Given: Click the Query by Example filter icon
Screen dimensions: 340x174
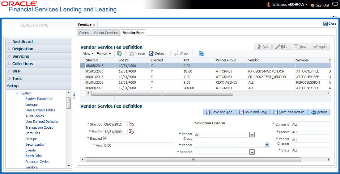Looking at the screenshot, I should (120, 53).
